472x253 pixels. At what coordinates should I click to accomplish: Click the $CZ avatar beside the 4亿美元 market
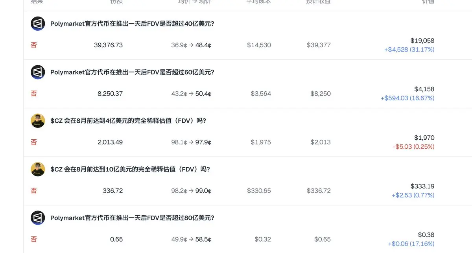pyautogui.click(x=38, y=121)
